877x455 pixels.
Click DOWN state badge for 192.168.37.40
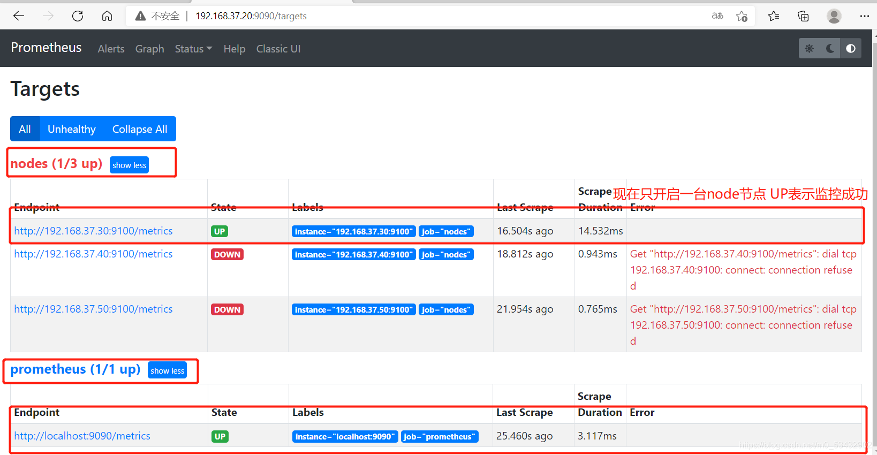(x=227, y=254)
